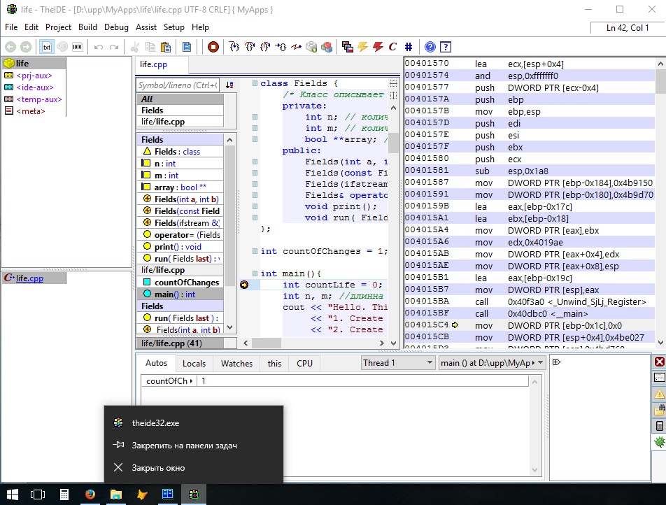The height and width of the screenshot is (505, 666).
Task: Click the hex 1010 view icon
Action: [x=77, y=47]
